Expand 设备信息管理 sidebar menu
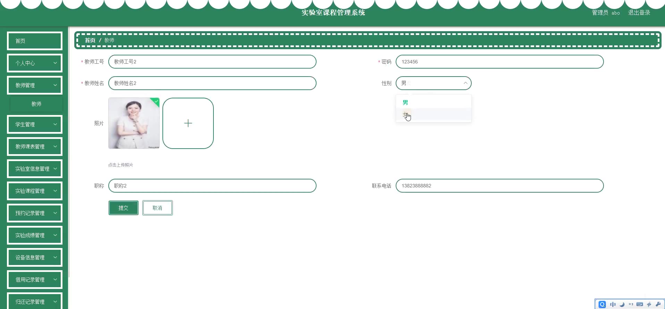This screenshot has width=665, height=309. [x=35, y=257]
